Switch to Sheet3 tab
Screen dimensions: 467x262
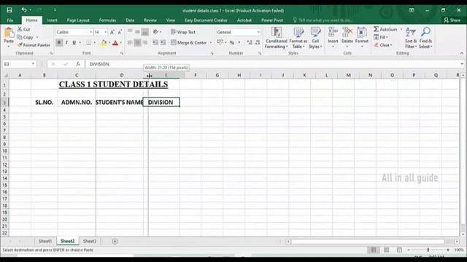[90, 241]
